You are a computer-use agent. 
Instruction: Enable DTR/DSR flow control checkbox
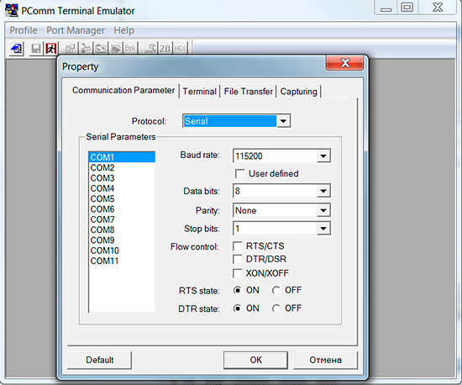238,260
